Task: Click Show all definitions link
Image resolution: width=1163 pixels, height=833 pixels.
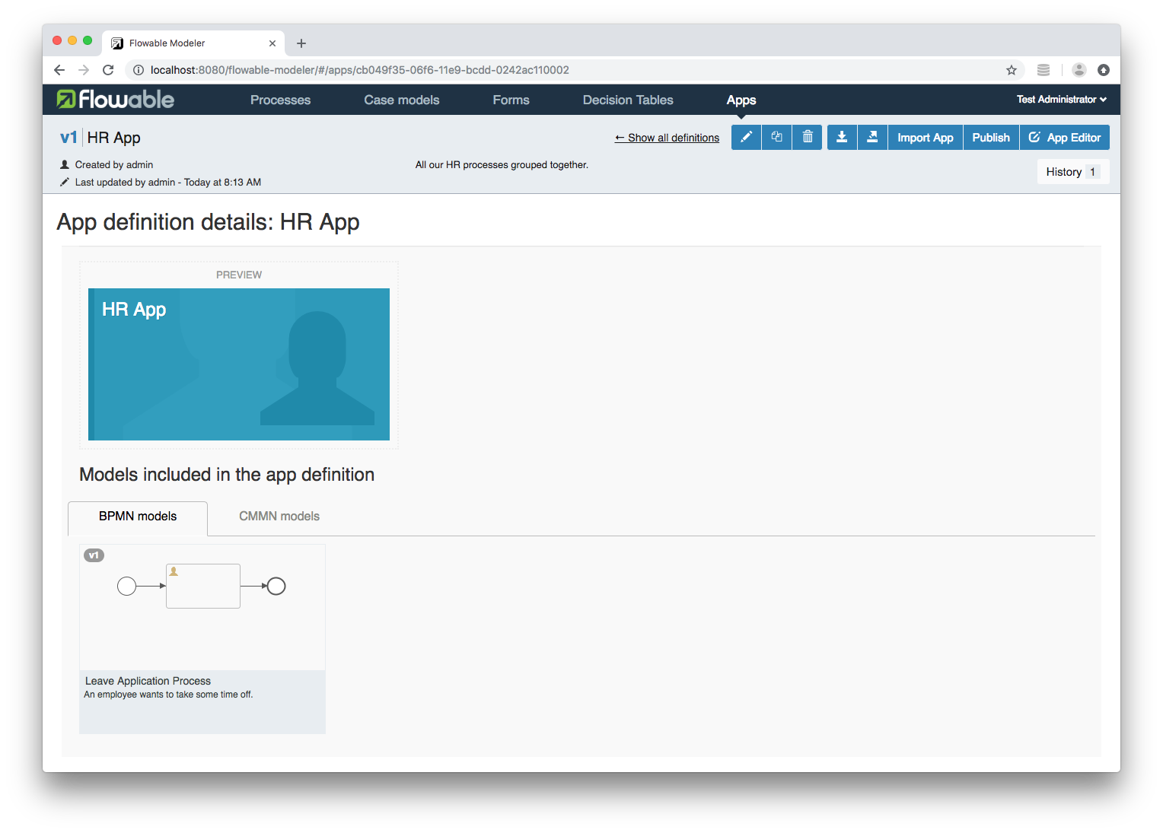Action: point(667,138)
